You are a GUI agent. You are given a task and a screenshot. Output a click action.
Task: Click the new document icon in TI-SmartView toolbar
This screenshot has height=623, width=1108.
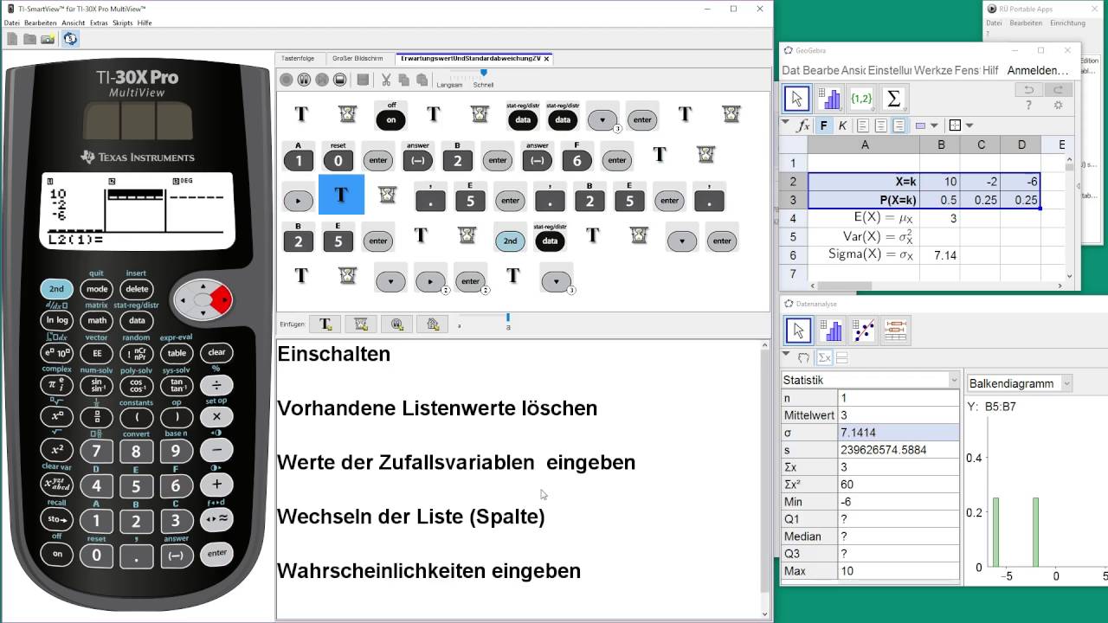click(x=12, y=39)
